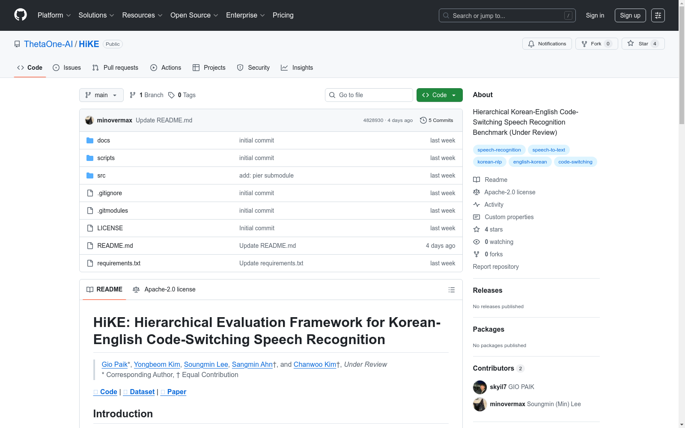Viewport: 685px width, 428px height.
Task: Click the .gitignore file icon
Action: pos(90,193)
